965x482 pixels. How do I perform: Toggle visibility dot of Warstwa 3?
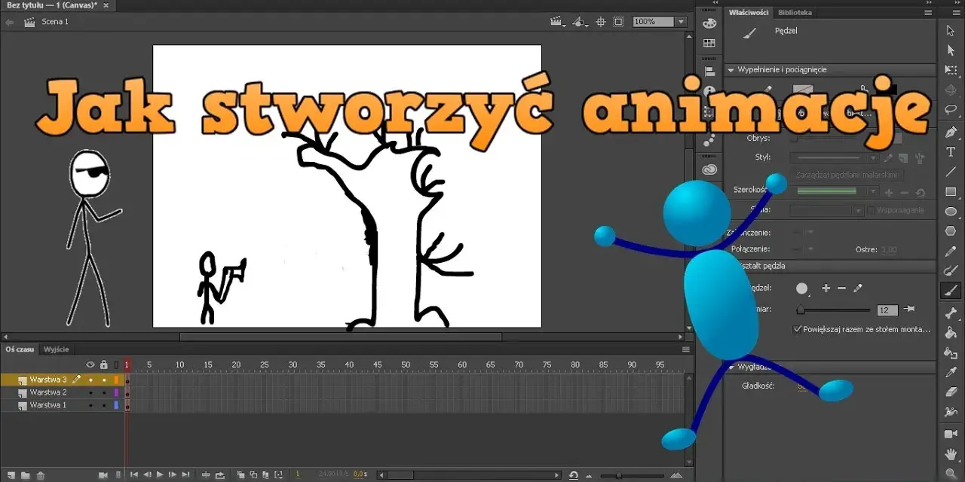pos(90,380)
